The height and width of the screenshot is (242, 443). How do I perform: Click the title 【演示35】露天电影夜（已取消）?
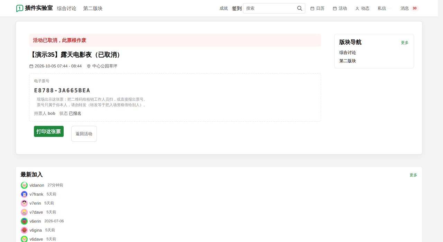point(76,55)
